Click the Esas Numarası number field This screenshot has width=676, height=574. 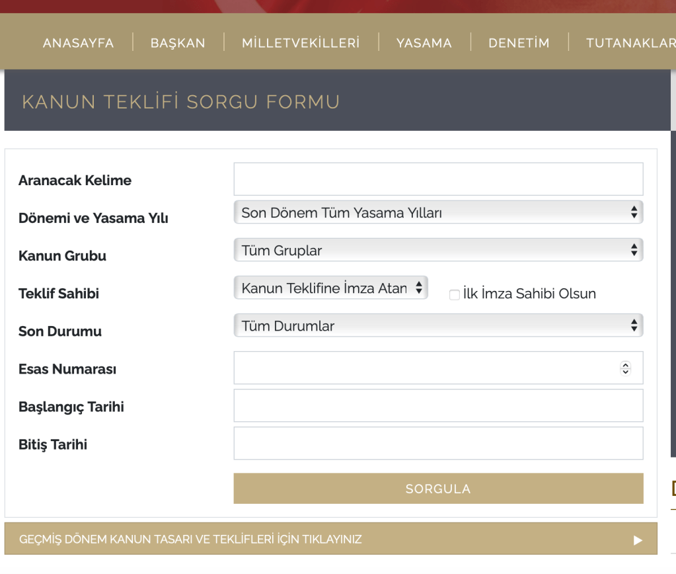point(423,368)
